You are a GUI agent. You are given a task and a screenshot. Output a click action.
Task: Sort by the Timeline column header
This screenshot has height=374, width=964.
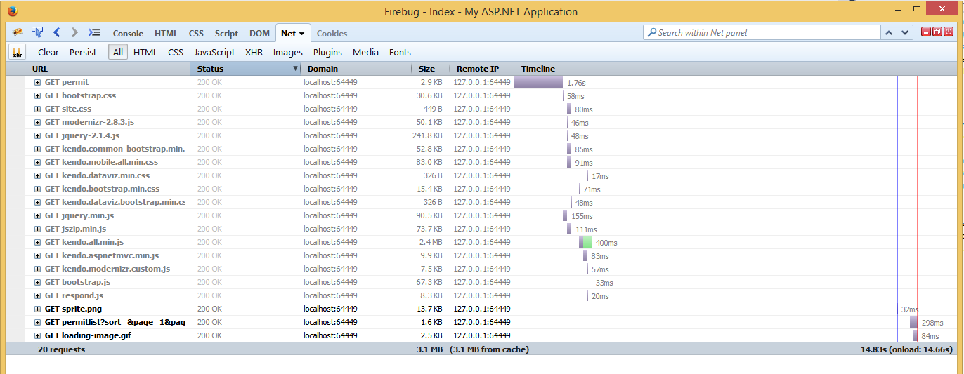[736, 69]
